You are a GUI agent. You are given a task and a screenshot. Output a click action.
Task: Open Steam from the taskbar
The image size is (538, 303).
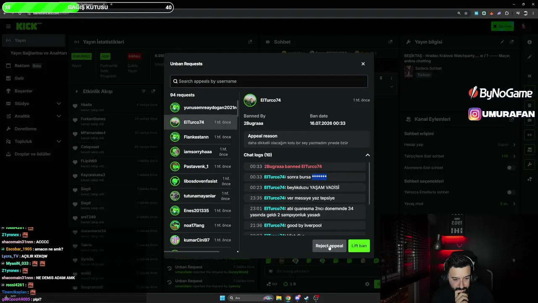click(x=306, y=298)
